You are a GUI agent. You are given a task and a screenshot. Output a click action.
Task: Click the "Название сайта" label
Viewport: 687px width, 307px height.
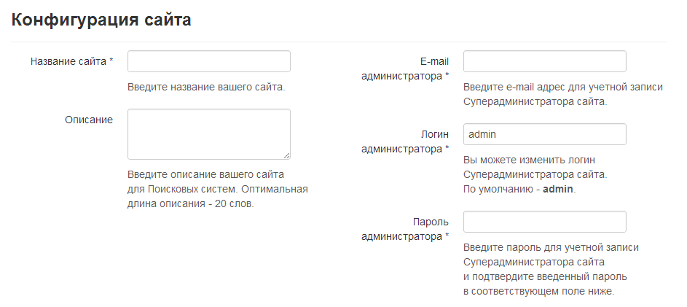pyautogui.click(x=68, y=61)
